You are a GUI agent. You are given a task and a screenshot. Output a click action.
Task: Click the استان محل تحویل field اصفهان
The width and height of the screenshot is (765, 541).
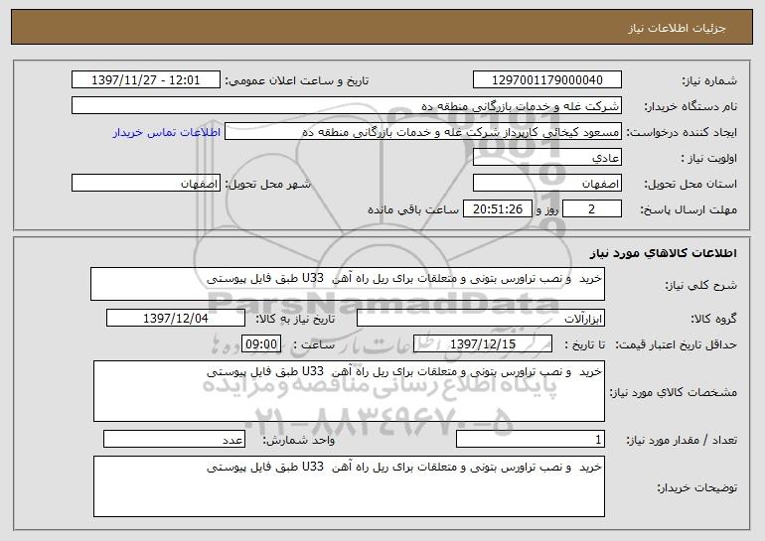pyautogui.click(x=546, y=184)
